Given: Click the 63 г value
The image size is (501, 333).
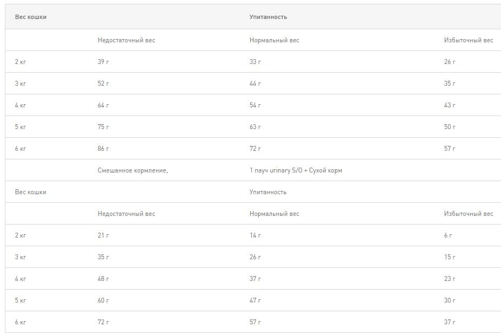Looking at the screenshot, I should point(255,127).
